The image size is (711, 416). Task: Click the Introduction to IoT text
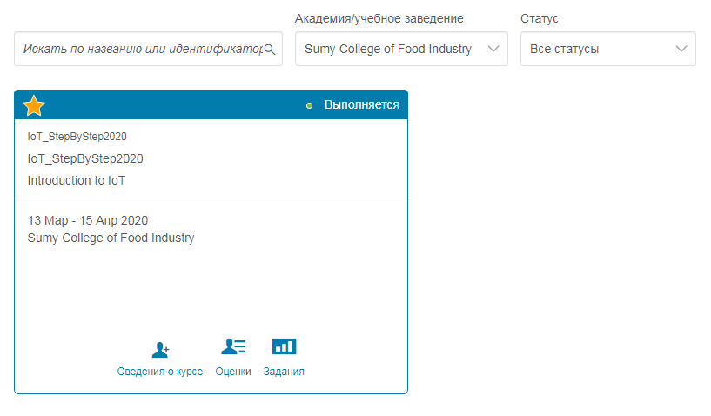click(77, 180)
